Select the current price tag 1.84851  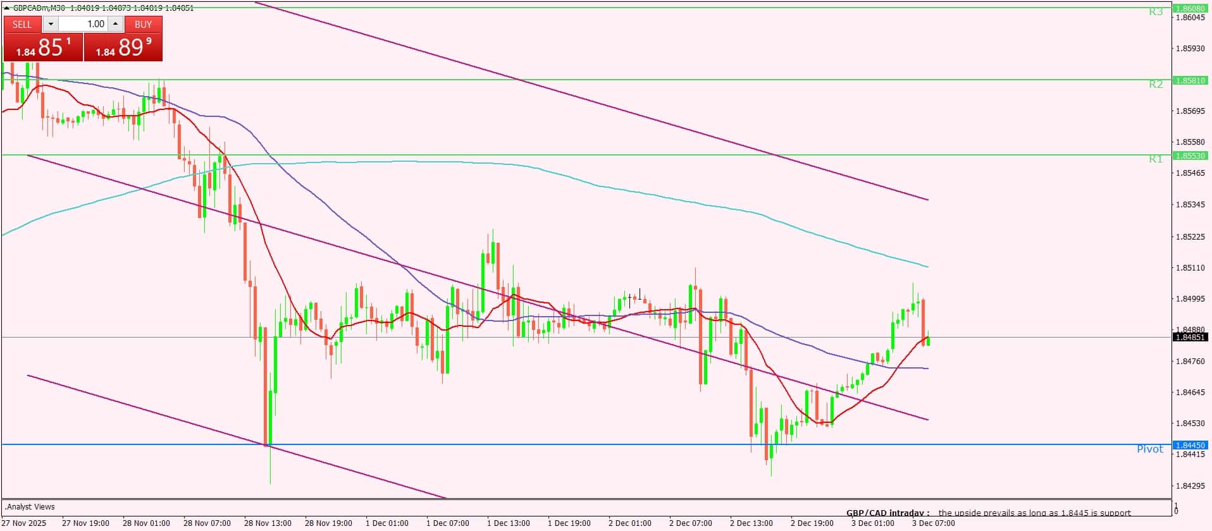tap(1190, 338)
